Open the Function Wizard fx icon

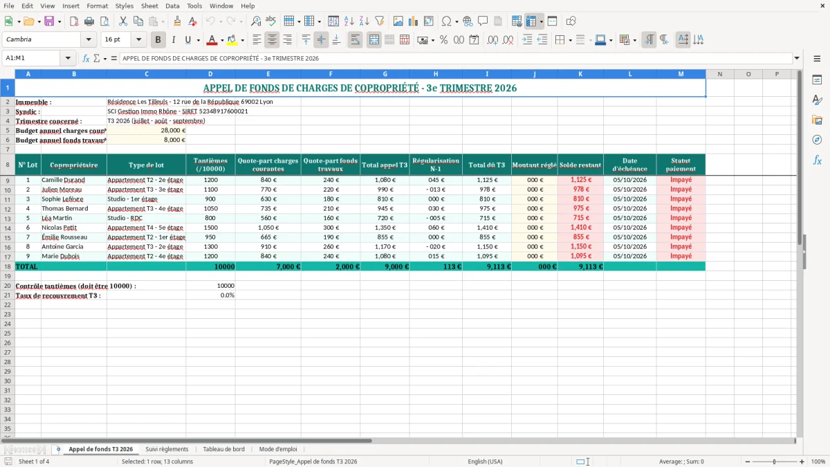[x=86, y=58]
